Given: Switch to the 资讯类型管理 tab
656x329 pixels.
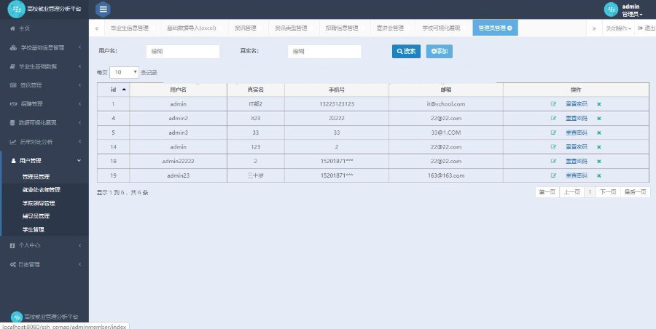Looking at the screenshot, I should click(x=290, y=28).
